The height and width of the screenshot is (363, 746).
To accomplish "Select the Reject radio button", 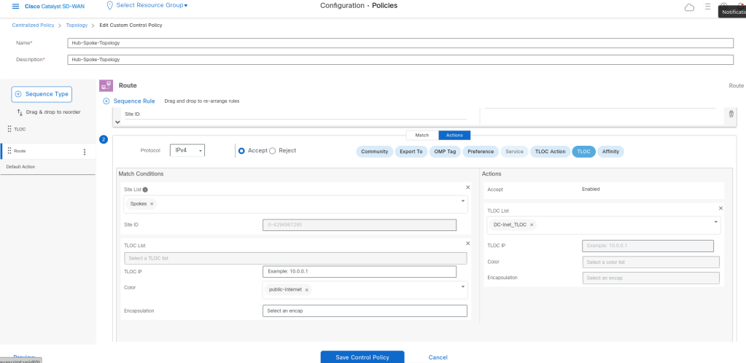I will [x=273, y=151].
